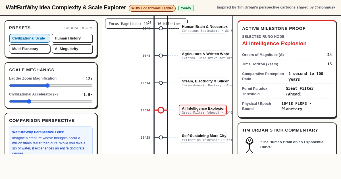341x179 pixels.
Task: Click the 1.5× accelerator value
Action: click(88, 95)
